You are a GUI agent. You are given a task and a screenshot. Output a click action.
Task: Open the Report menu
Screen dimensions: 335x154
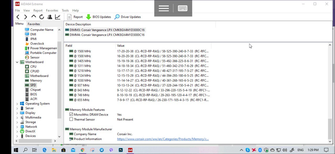click(38, 10)
